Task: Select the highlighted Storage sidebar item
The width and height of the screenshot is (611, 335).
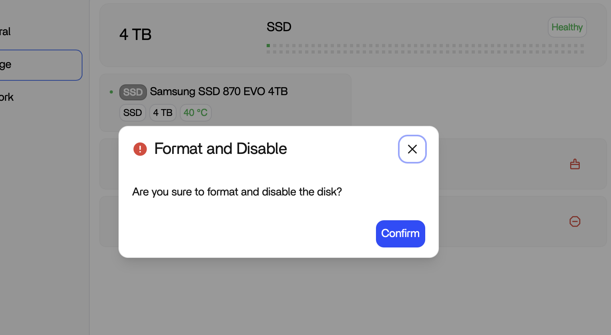Action: [40, 65]
